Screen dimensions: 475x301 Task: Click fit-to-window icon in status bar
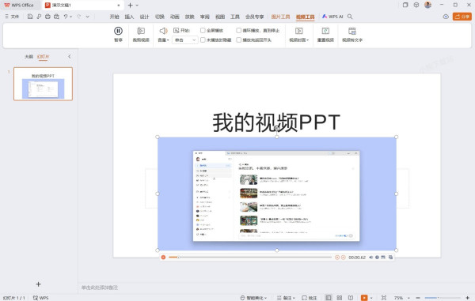[384, 298]
